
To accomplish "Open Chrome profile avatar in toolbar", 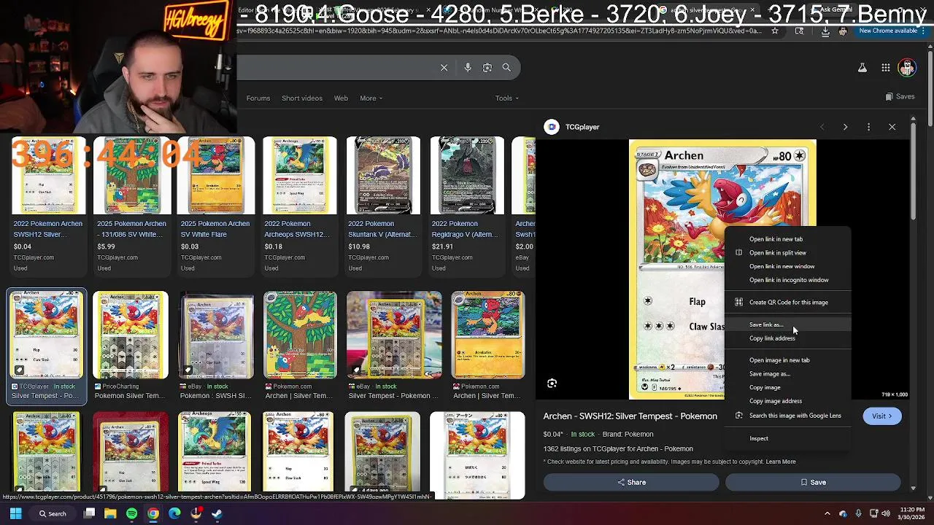I will [x=843, y=31].
